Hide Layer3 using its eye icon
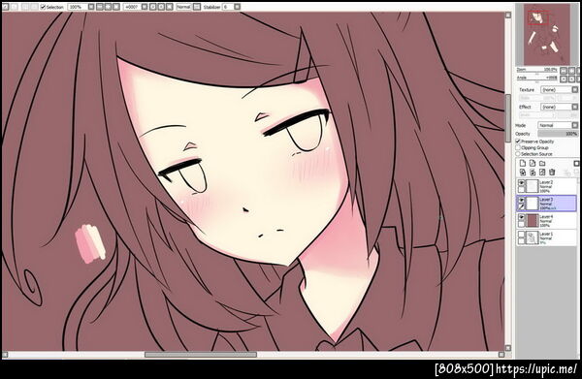 point(522,200)
